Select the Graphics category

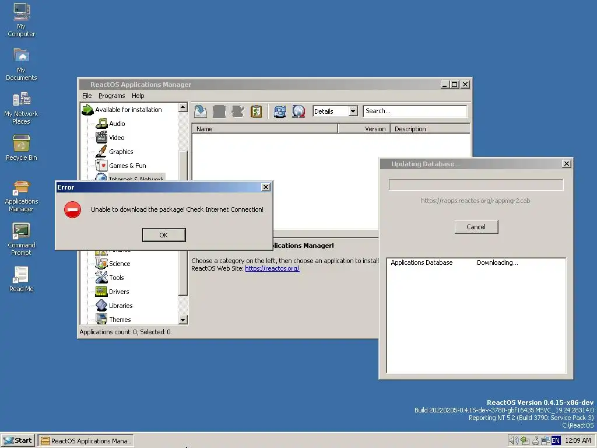(121, 152)
